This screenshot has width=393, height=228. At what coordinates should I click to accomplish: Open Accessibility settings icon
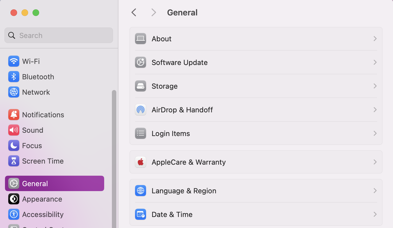coord(14,214)
